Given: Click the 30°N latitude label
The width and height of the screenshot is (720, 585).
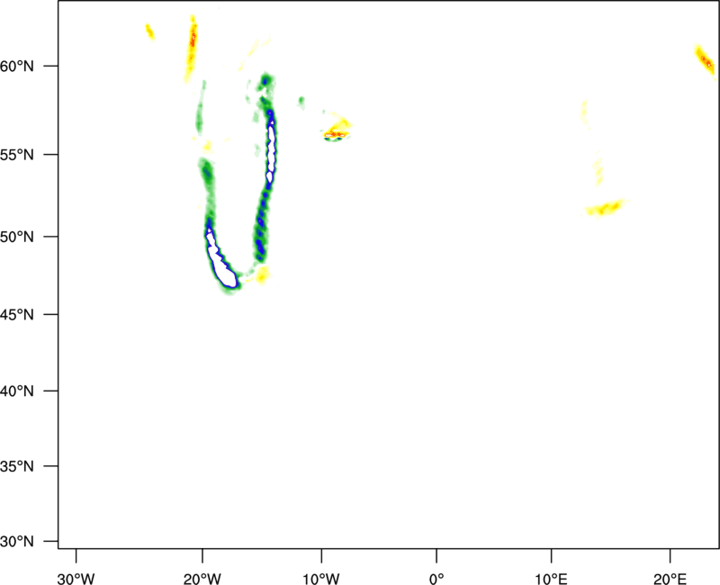Looking at the screenshot, I should tap(17, 542).
